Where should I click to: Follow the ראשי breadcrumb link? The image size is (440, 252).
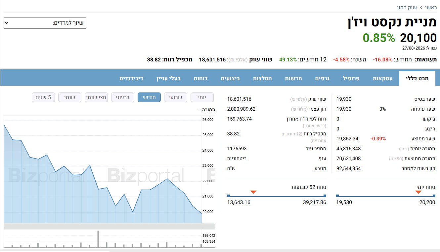pos(431,7)
